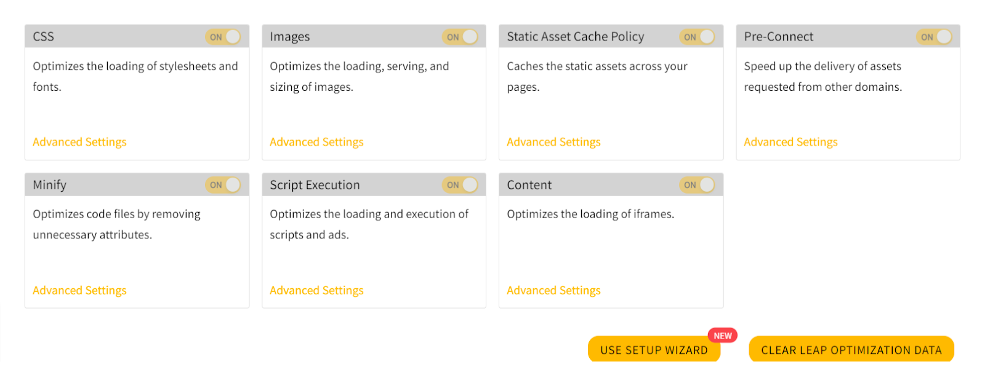Toggle the CSS optimization switch

coord(223,37)
